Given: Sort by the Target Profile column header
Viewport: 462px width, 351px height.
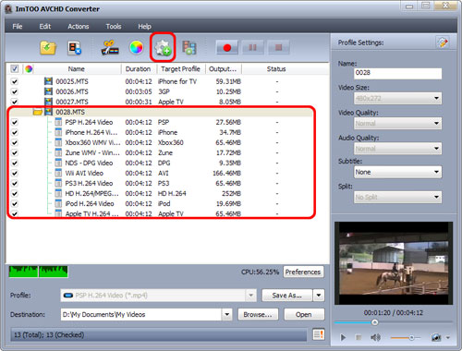Looking at the screenshot, I should [181, 69].
